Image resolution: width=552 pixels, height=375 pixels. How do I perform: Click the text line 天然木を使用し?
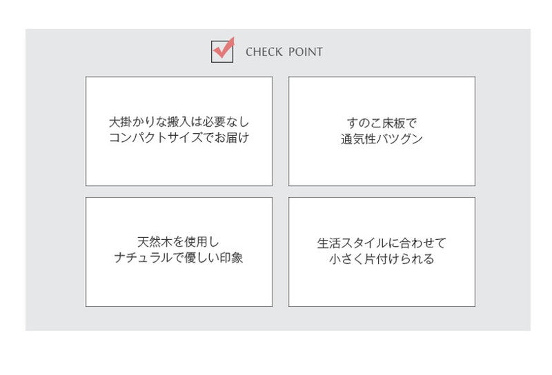(179, 243)
